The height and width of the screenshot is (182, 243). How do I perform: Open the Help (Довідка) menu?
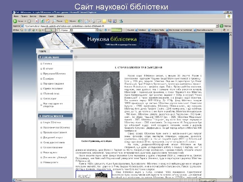click(x=60, y=16)
